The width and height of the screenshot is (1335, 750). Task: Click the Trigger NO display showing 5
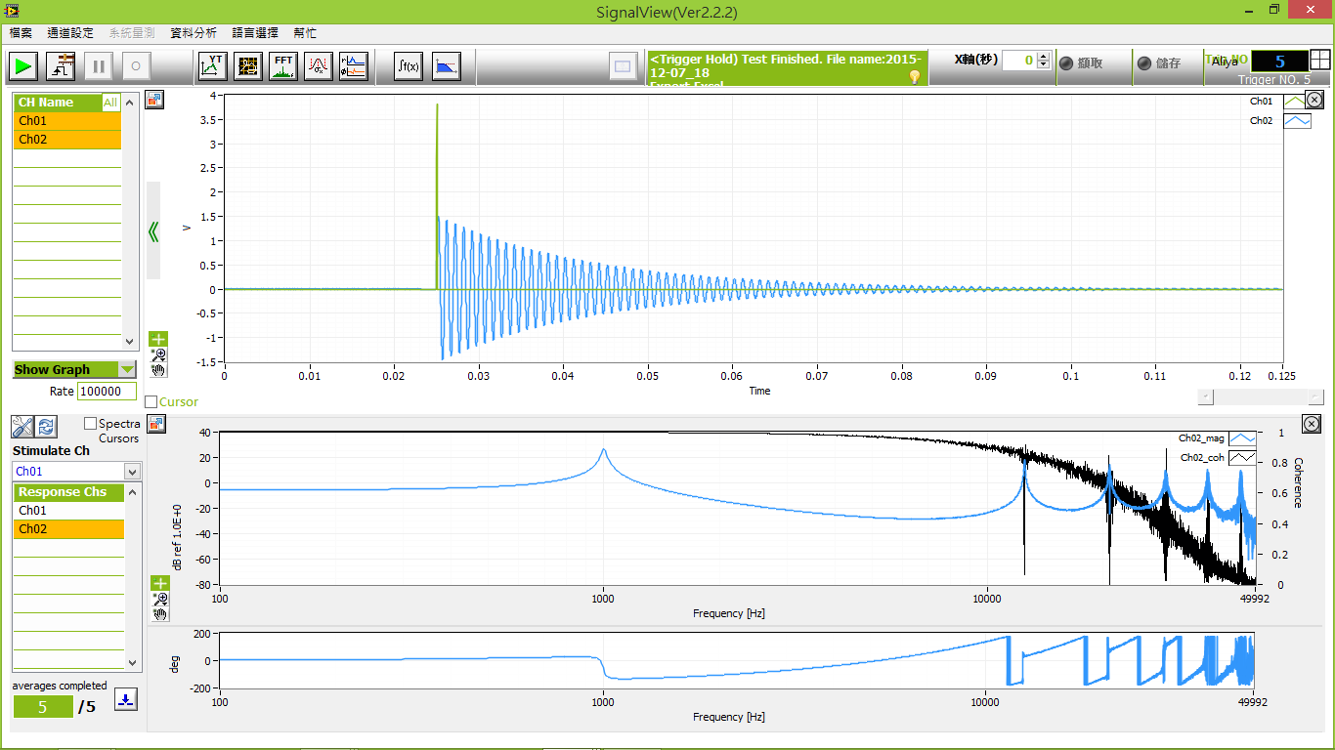(1279, 61)
